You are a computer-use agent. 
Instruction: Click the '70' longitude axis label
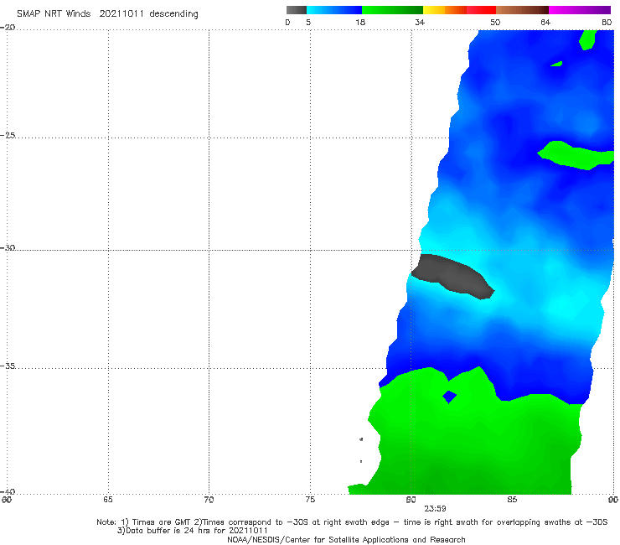coord(209,500)
